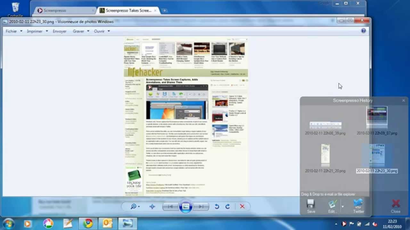Open the zoom magnifier control in the photo viewer

(x=135, y=206)
